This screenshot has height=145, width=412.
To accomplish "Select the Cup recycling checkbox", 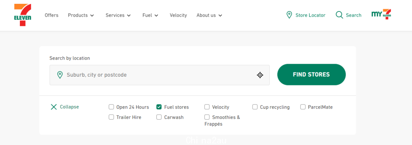I will click(255, 107).
